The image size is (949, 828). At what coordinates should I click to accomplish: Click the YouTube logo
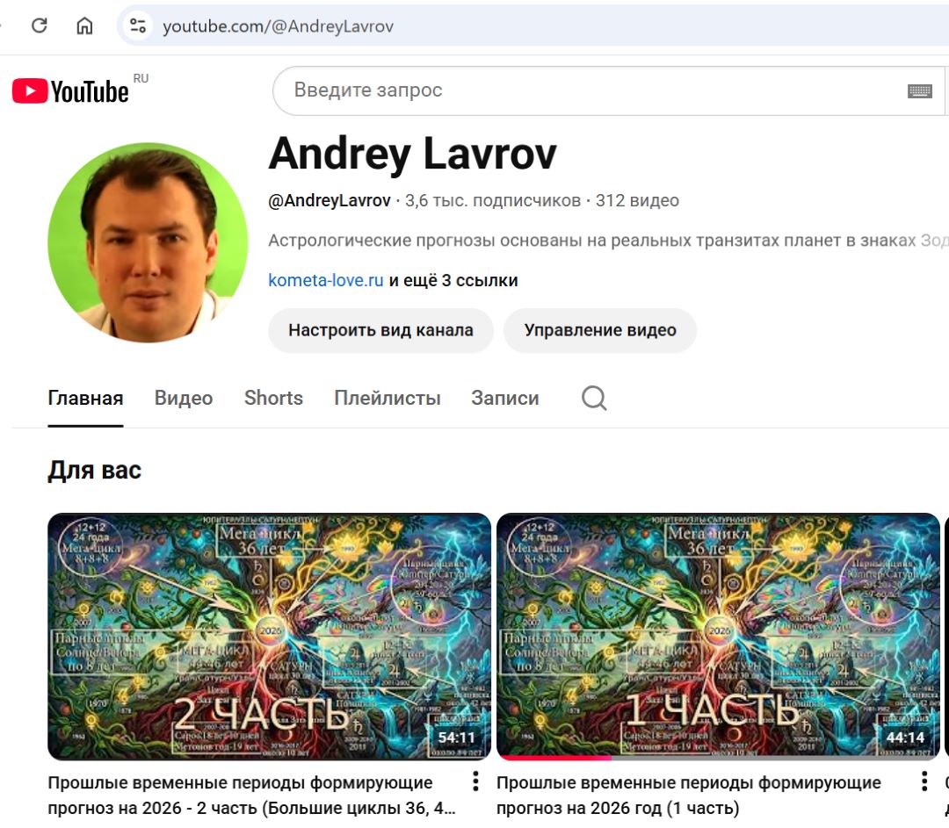[70, 91]
